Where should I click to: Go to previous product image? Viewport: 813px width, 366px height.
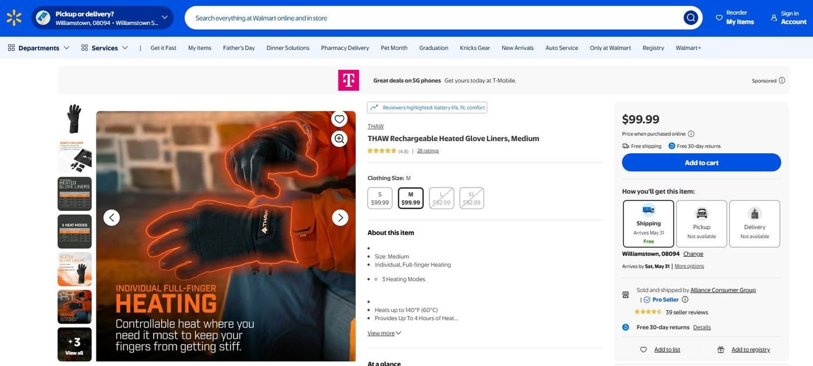112,218
